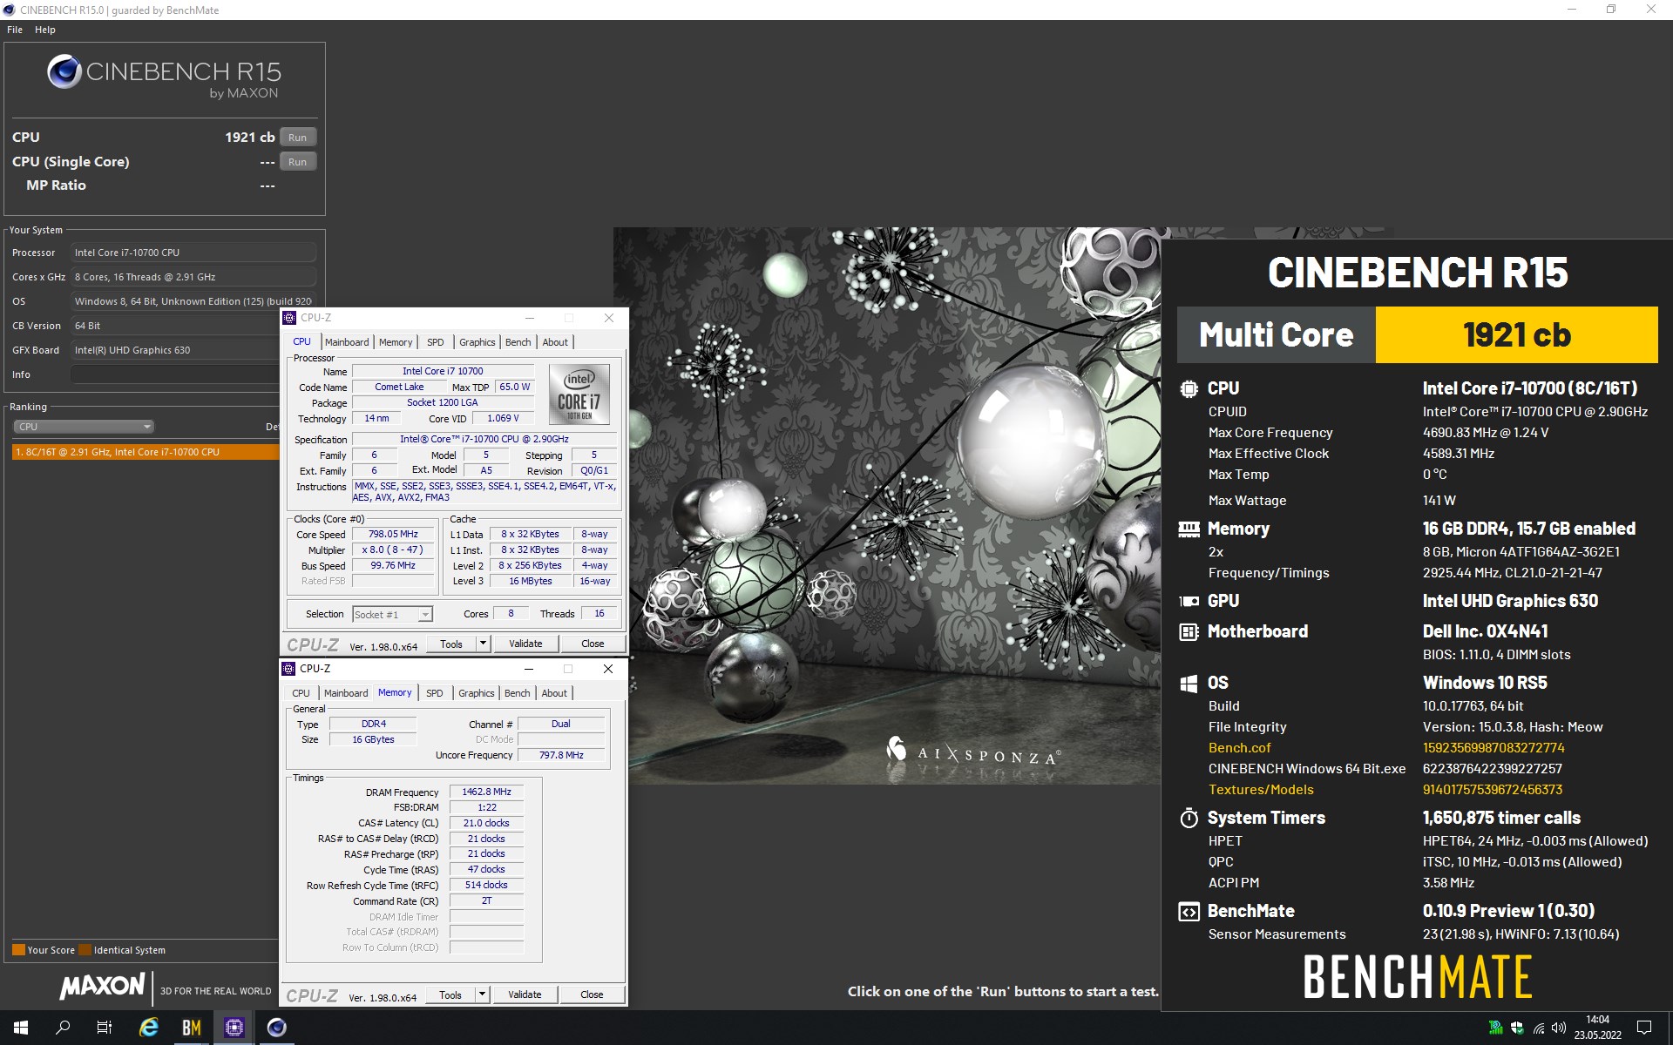Click network icon in system tray
1673x1045 pixels.
tap(1538, 1028)
